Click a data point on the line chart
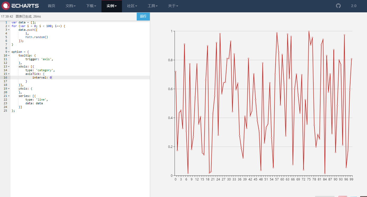The height and width of the screenshot is (197, 367). coord(220,34)
